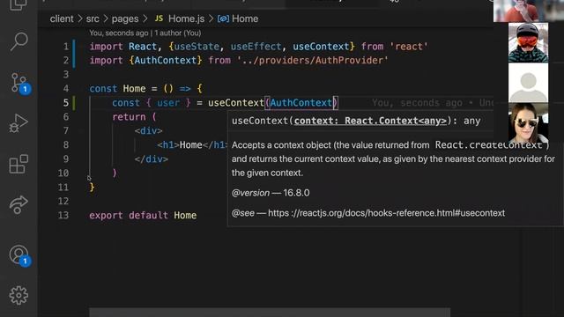Select the 'pages' breadcrumb segment
564x317 pixels.
click(x=125, y=18)
